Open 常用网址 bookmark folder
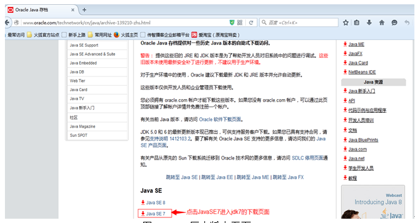The height and width of the screenshot is (223, 415). point(100,35)
